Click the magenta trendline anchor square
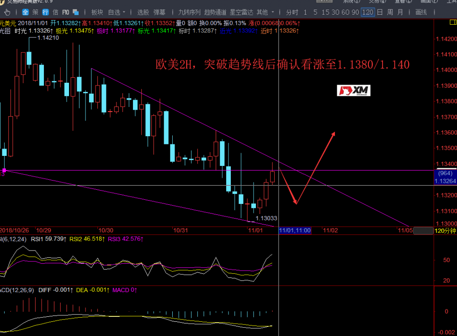457x336 pixels. (4, 171)
